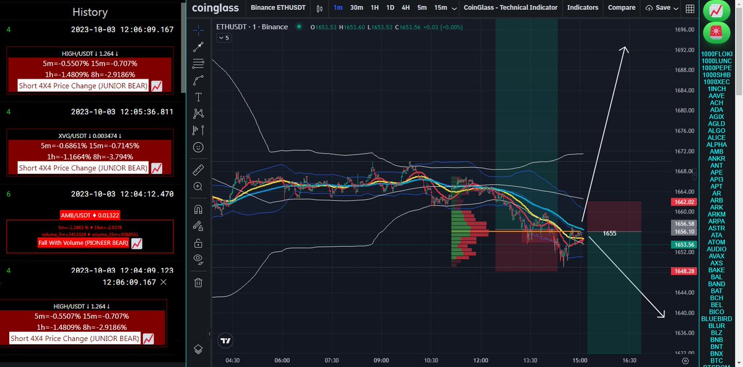Image resolution: width=743 pixels, height=367 pixels.
Task: Open chart settings gear at bottom right
Action: (685, 360)
